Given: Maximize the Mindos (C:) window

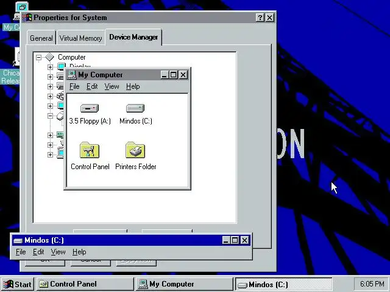Looking at the screenshot, I should tap(235, 240).
